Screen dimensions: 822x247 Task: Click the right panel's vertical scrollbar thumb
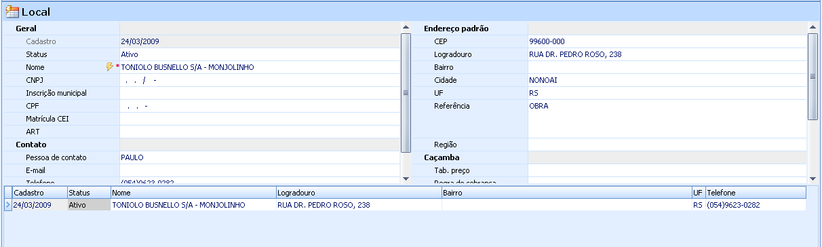(812, 77)
